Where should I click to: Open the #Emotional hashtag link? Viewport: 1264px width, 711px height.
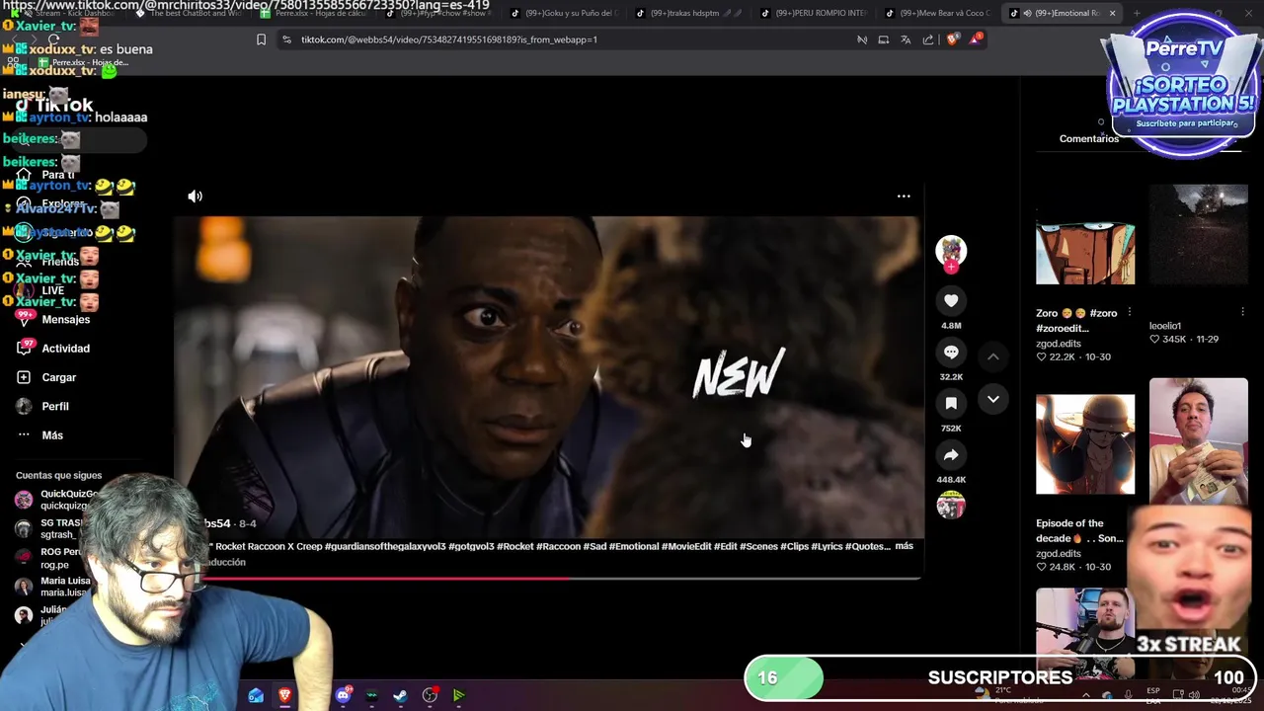[x=633, y=546]
